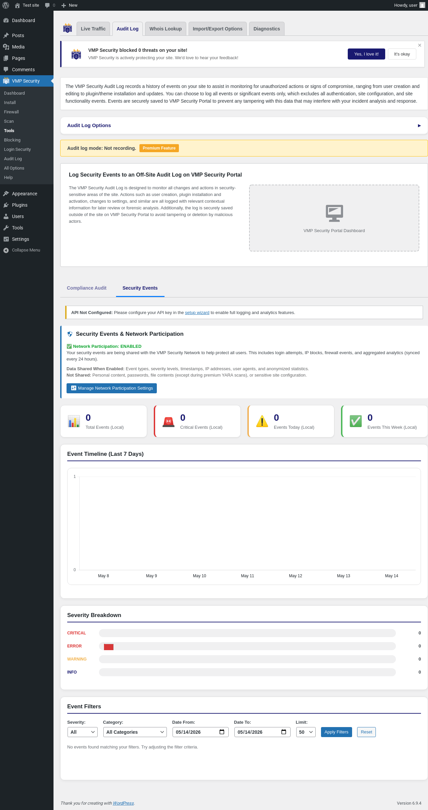
Task: Open the Limit dropdown showing 50
Action: point(306,732)
